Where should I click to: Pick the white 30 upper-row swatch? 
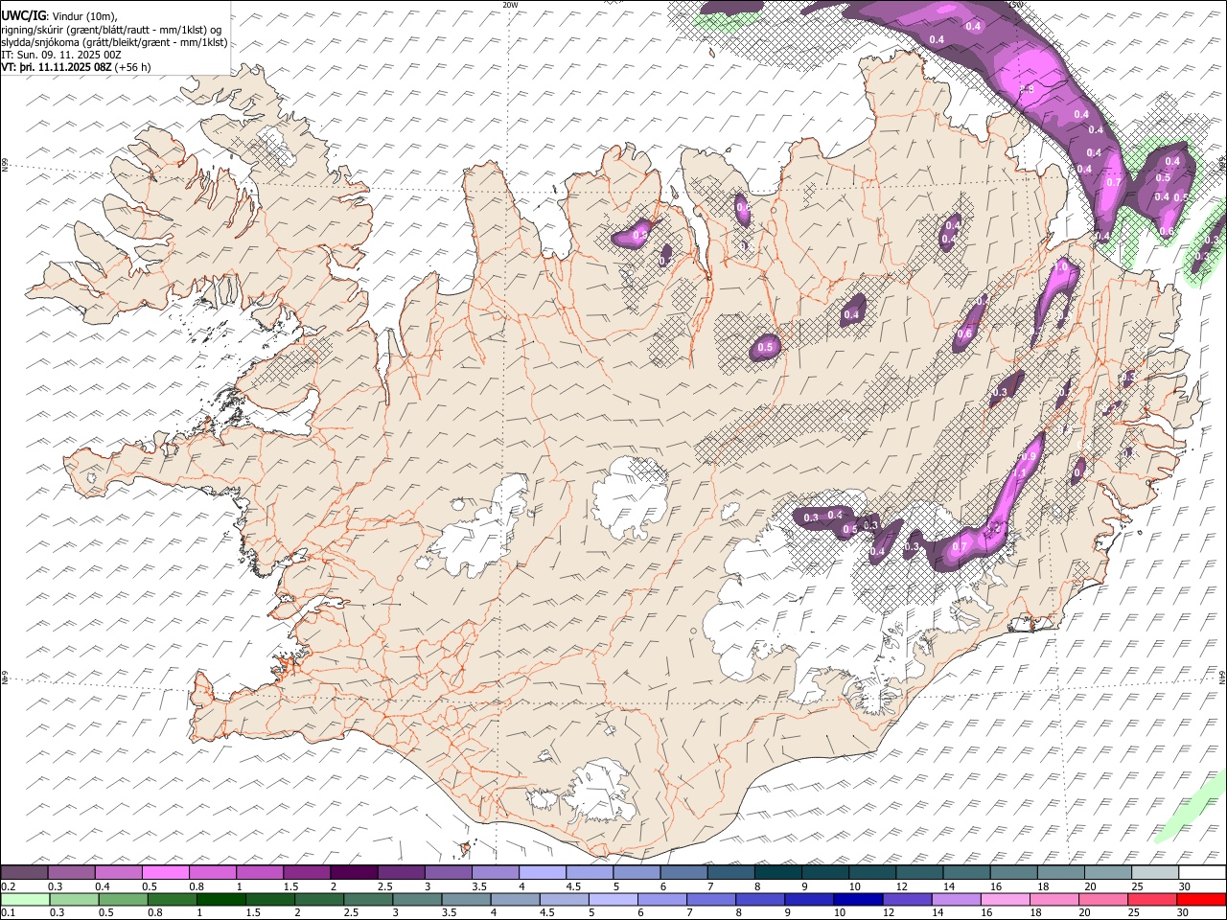[1202, 872]
